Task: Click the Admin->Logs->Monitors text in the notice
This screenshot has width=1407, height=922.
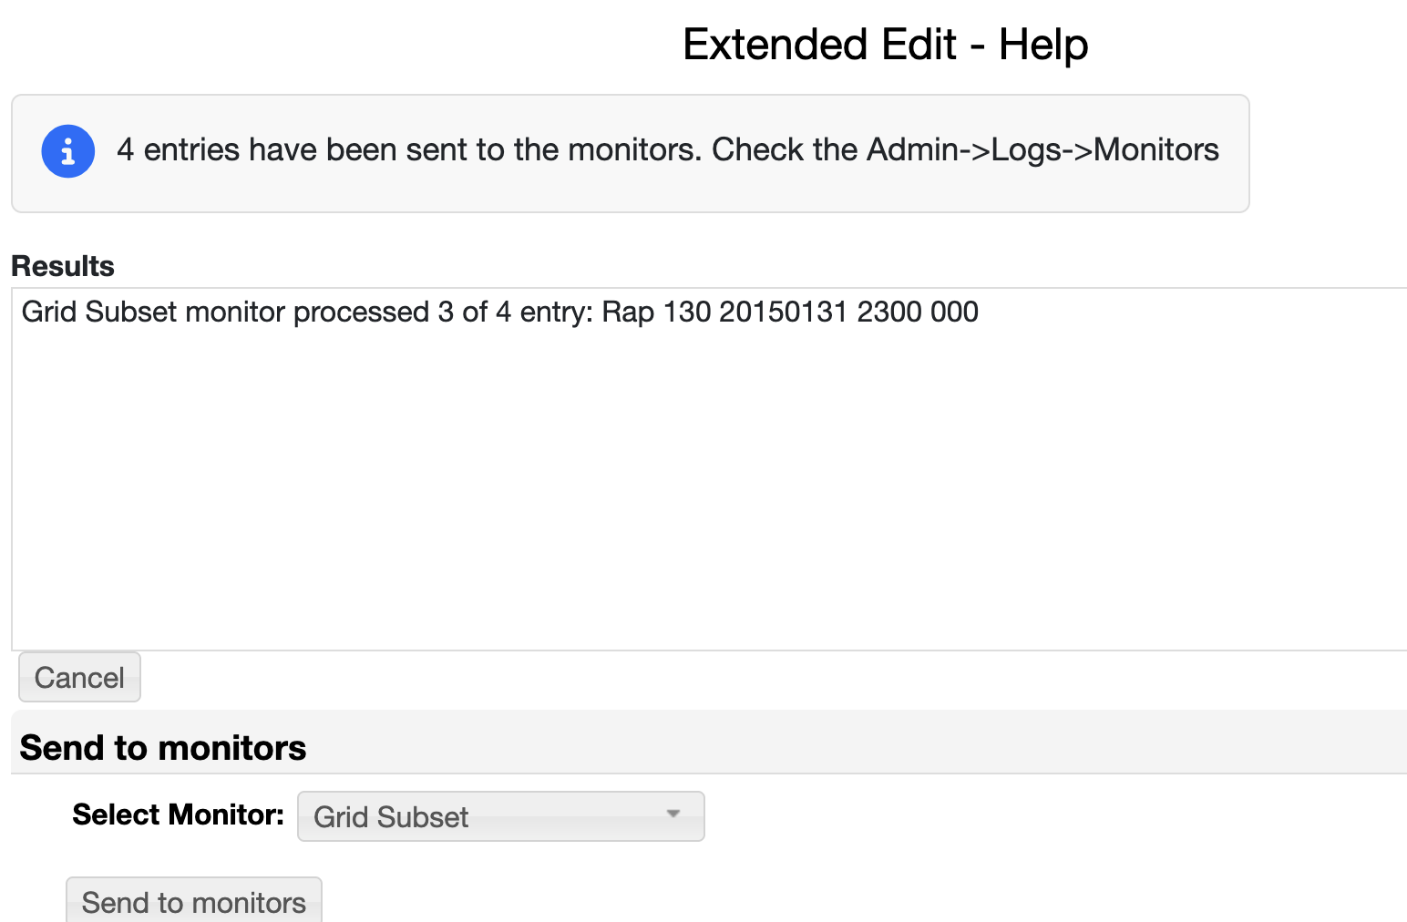Action: [x=1042, y=149]
